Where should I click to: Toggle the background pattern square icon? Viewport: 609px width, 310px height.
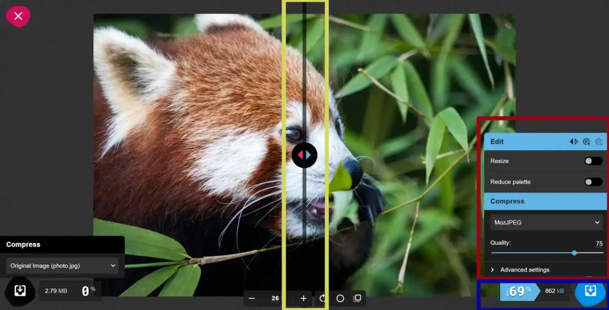tap(357, 298)
